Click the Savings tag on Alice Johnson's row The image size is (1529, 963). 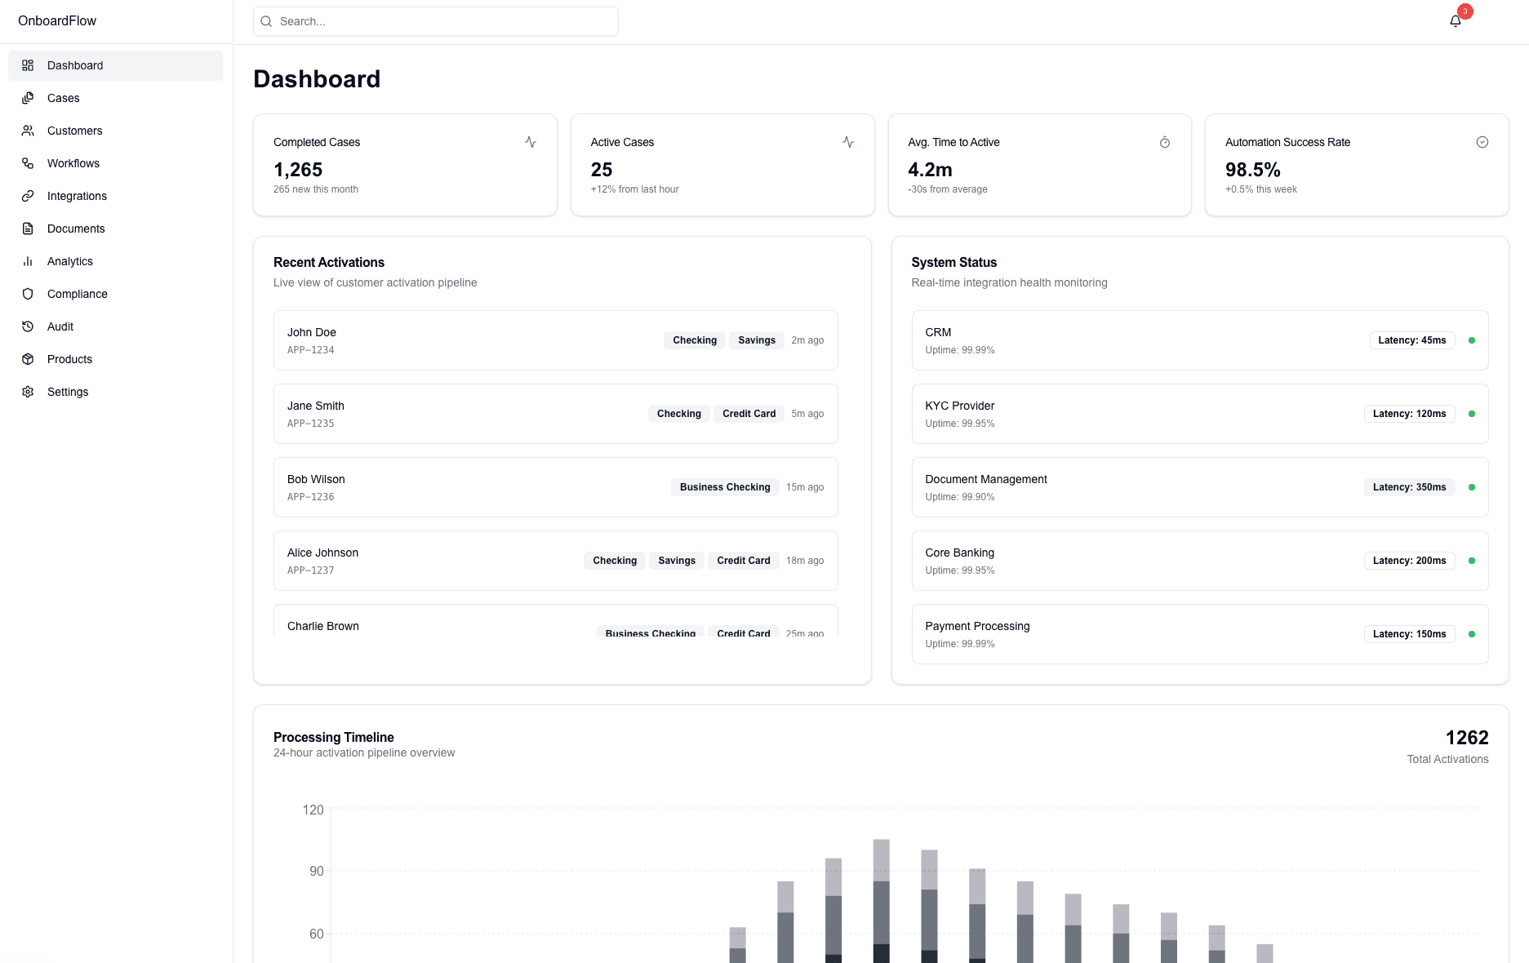pyautogui.click(x=677, y=561)
